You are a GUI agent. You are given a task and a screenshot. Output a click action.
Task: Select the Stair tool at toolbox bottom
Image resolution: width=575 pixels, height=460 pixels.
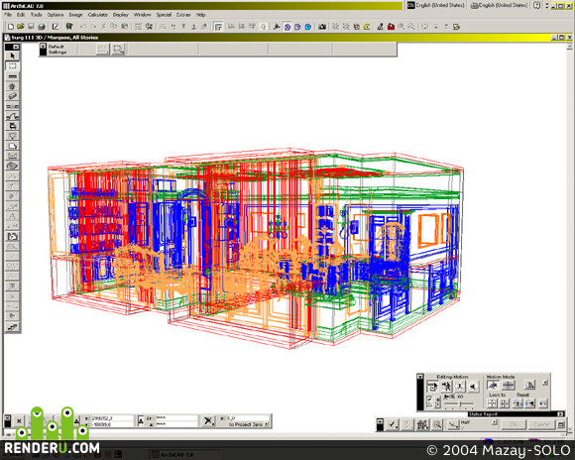coord(13,327)
